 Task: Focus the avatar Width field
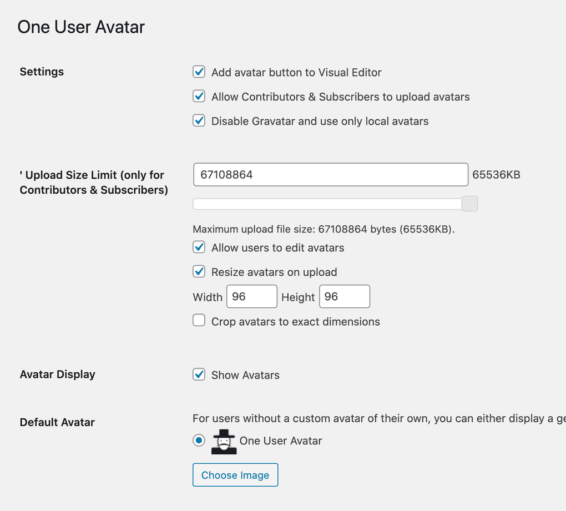(x=252, y=297)
